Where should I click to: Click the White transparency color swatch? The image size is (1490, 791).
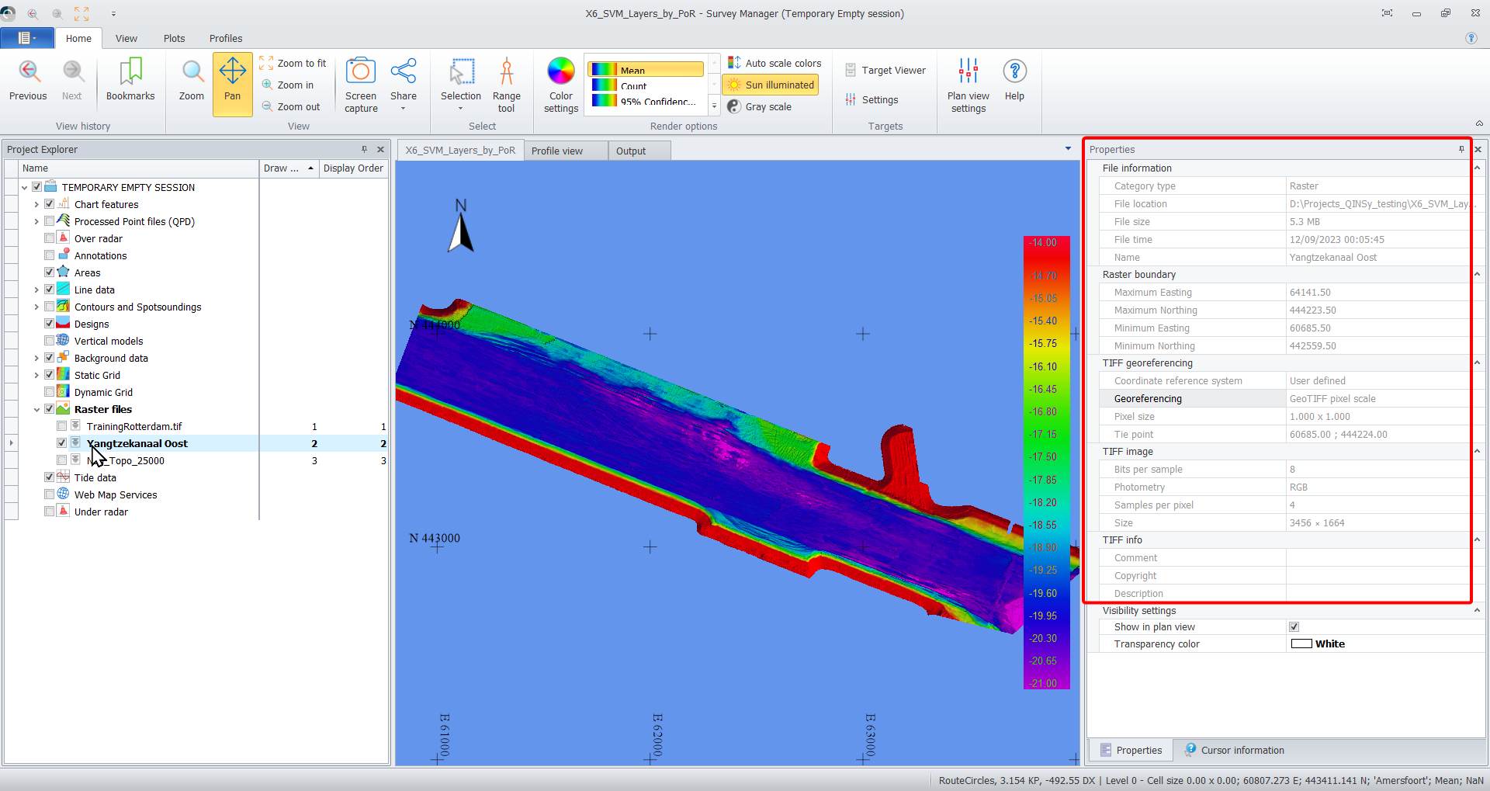point(1301,644)
